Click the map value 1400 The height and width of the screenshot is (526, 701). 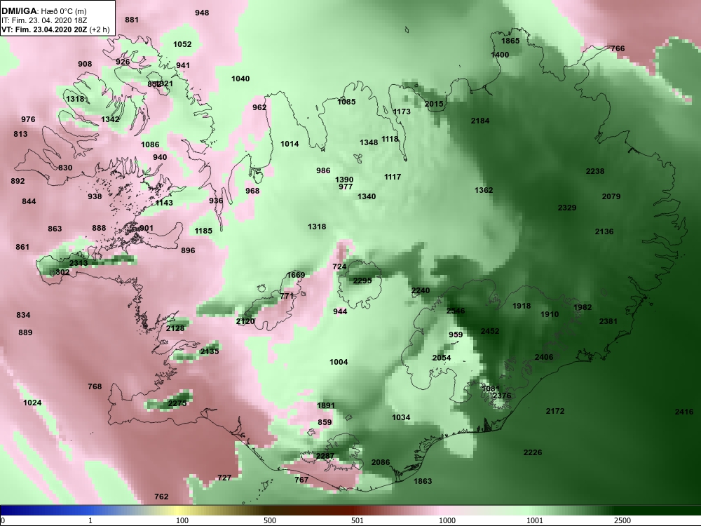click(x=499, y=55)
